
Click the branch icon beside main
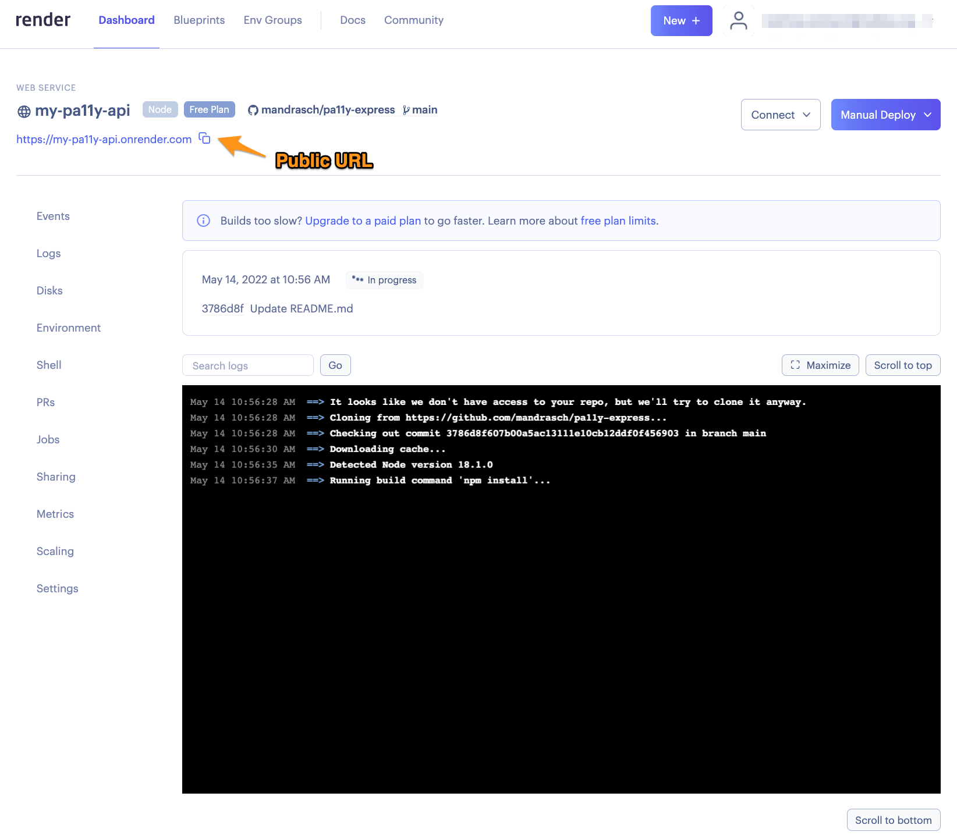click(x=406, y=110)
